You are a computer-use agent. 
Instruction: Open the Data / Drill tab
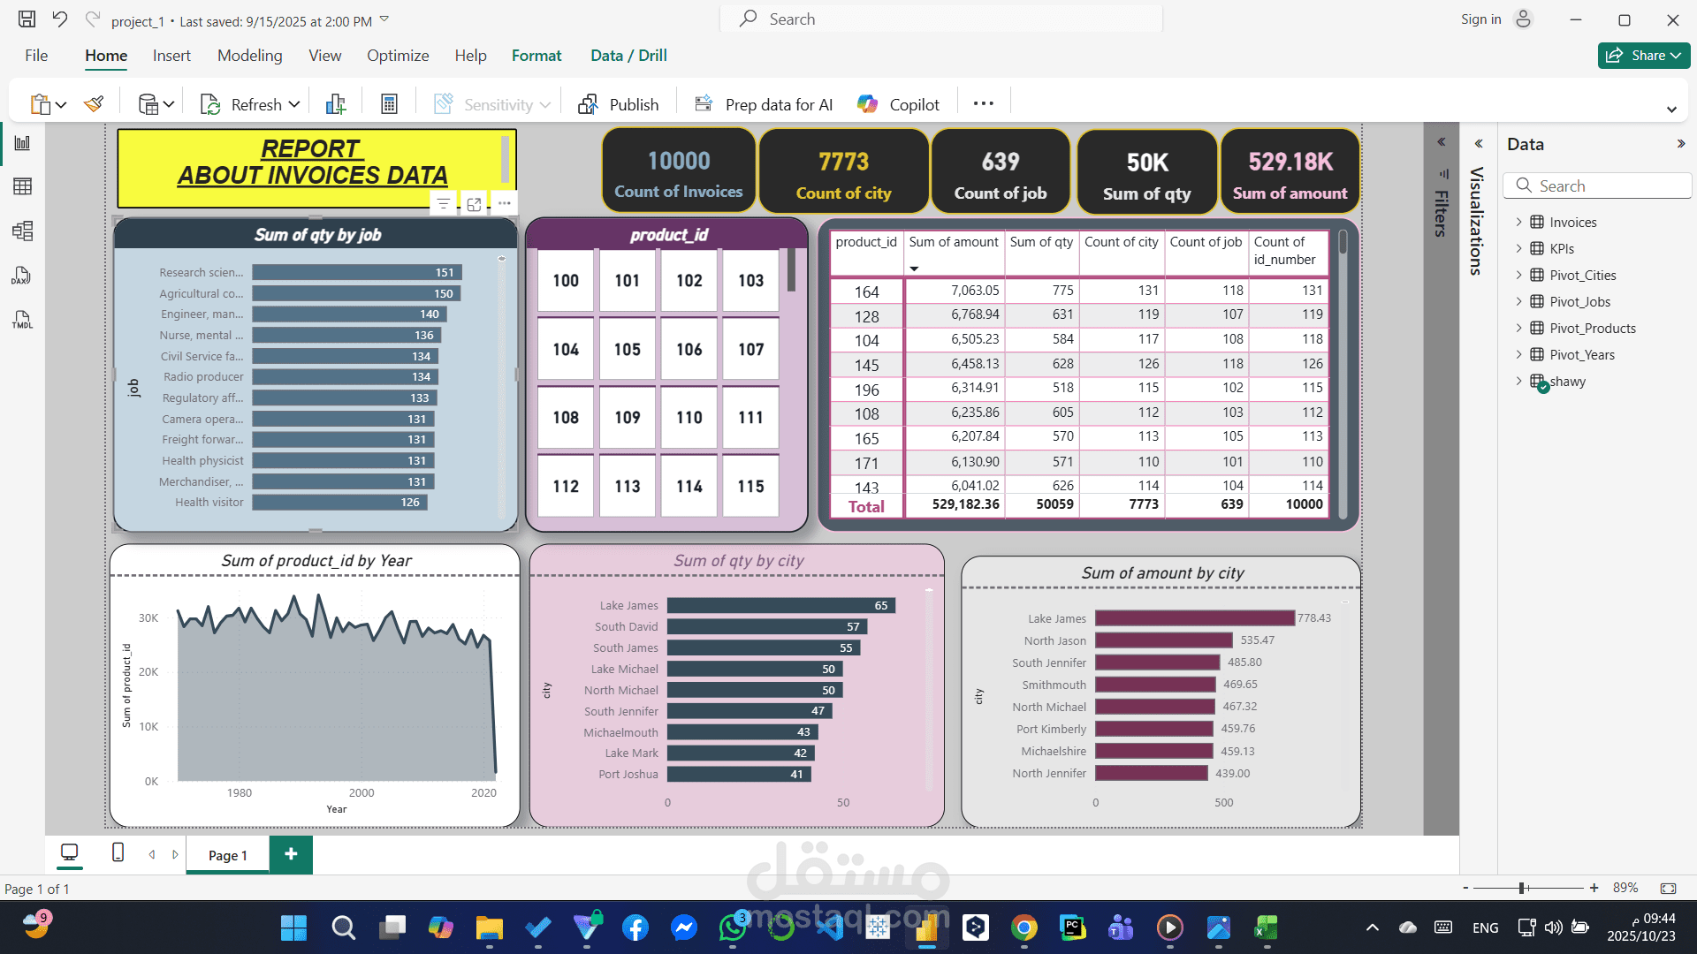628,55
